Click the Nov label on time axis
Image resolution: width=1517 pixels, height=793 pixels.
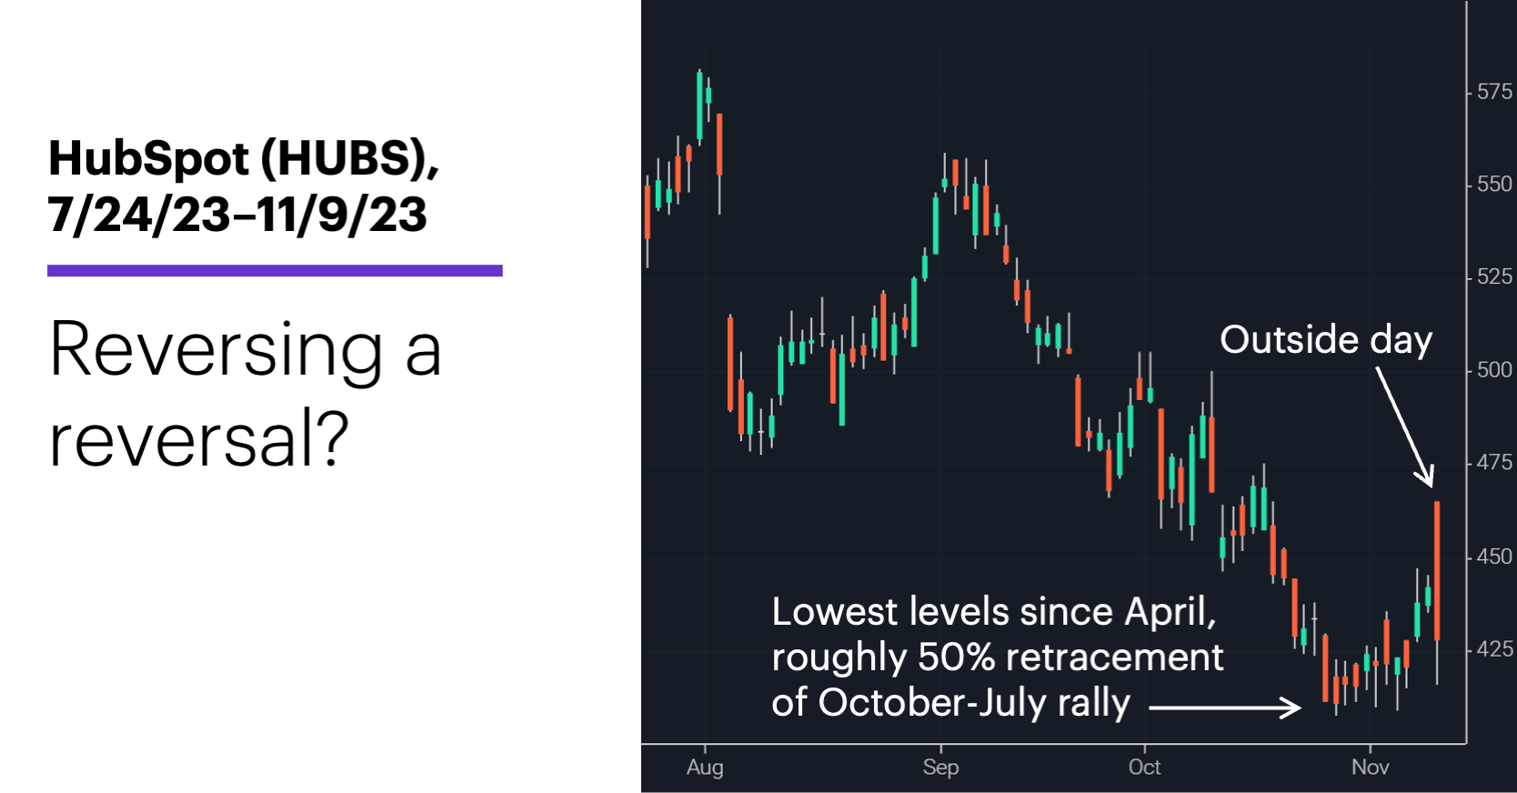coord(1370,768)
